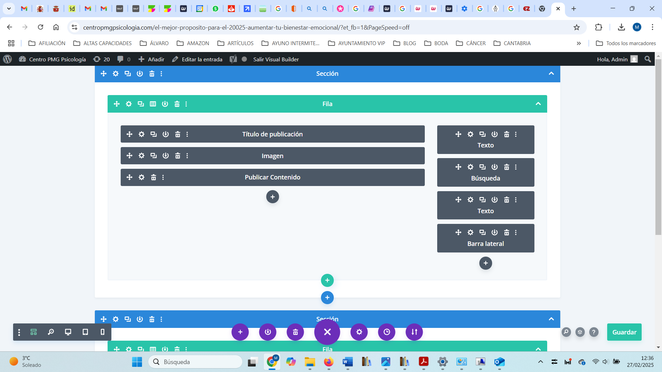
Task: Open settings gear of Título de publicación module
Action: pos(141,134)
